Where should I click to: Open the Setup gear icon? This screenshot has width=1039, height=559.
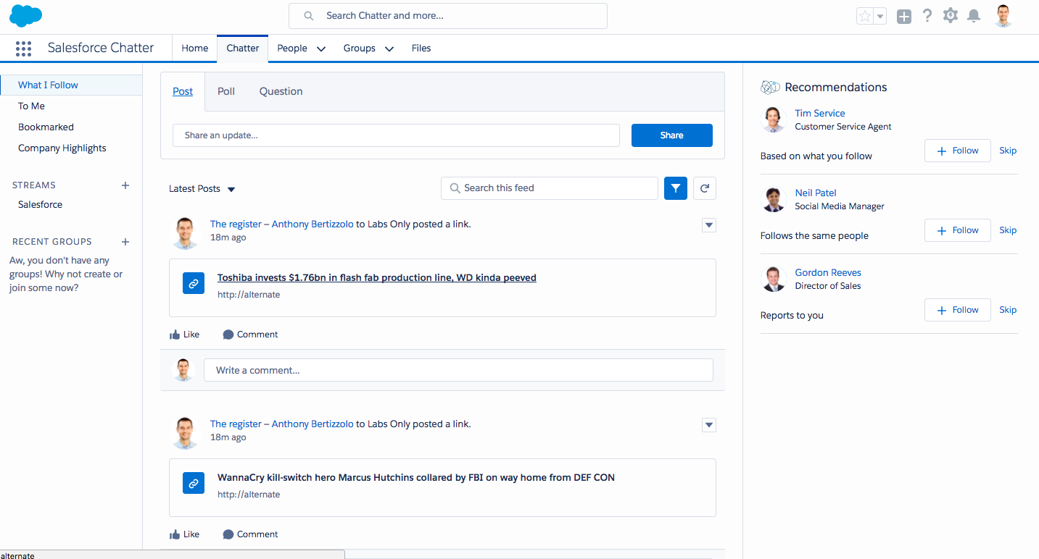click(x=950, y=16)
